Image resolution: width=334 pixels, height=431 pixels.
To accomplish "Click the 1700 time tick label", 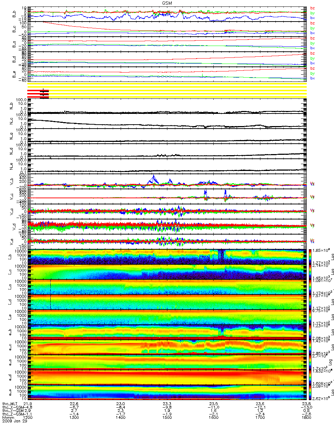I will click(260, 418).
